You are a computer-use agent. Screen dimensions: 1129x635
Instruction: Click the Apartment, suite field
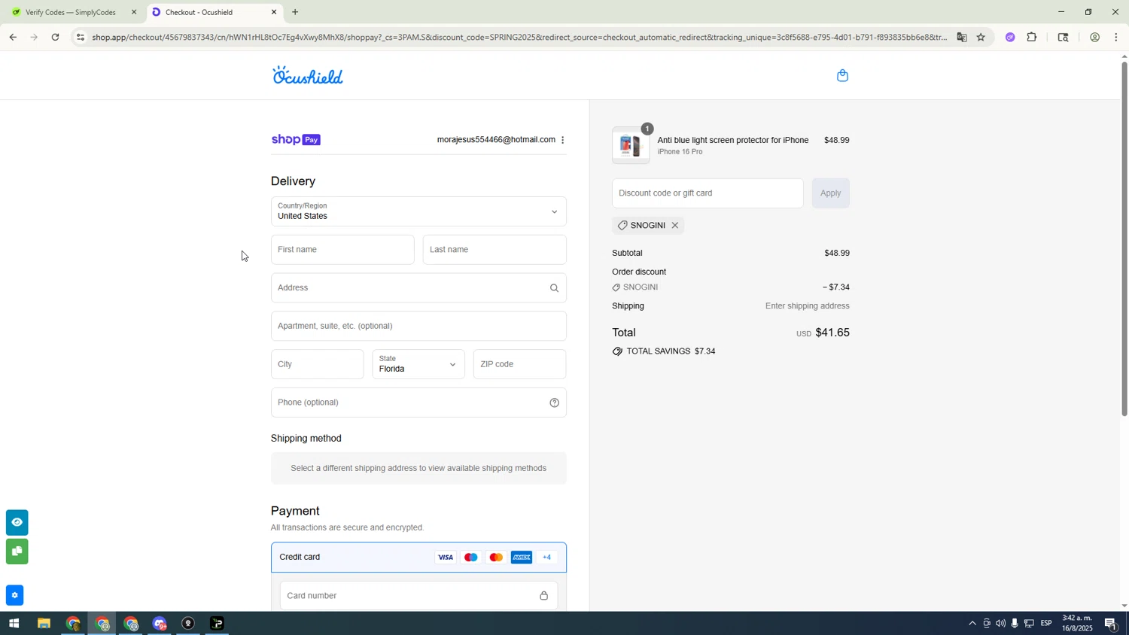pos(418,327)
